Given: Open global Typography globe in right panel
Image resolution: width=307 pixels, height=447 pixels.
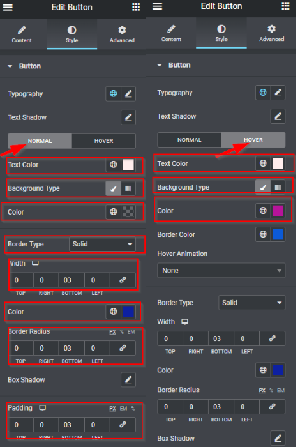Looking at the screenshot, I should point(263,93).
